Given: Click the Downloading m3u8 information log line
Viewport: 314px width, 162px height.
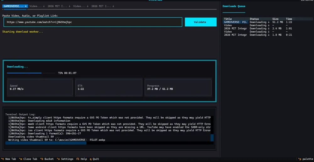Looking at the screenshot, I should tap(39, 121).
